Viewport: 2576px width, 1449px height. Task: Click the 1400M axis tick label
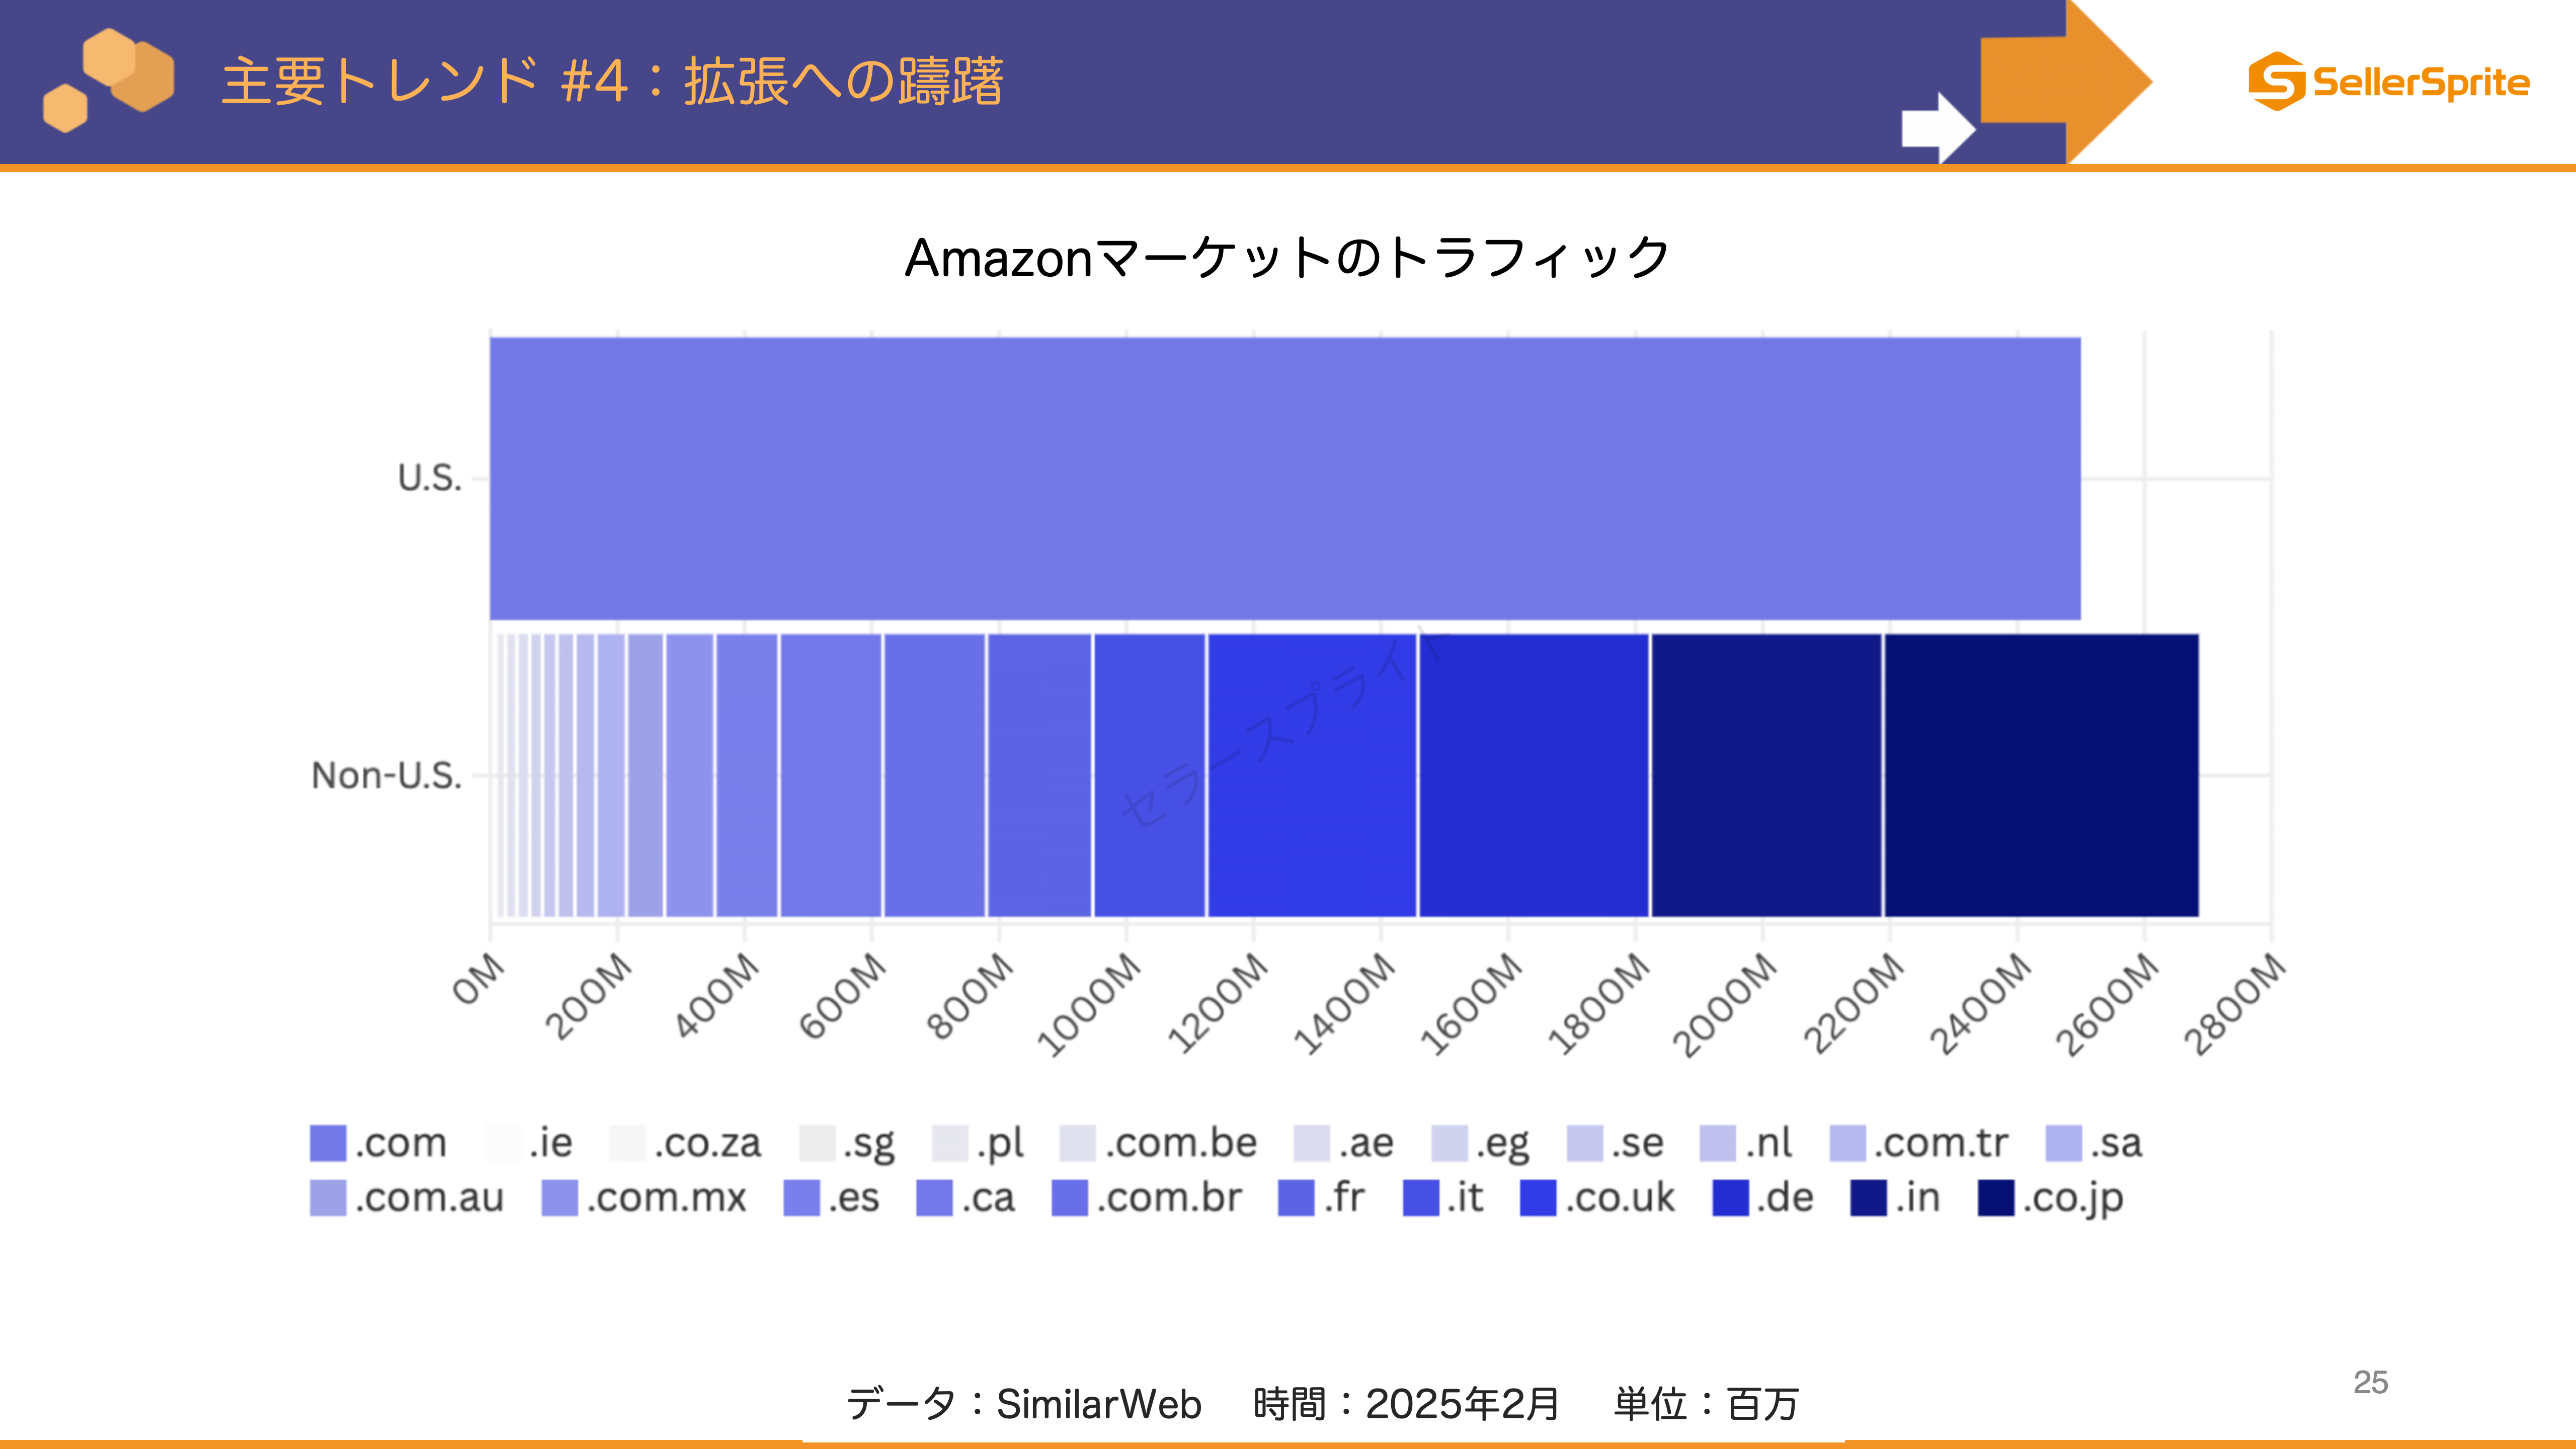point(1344,1003)
